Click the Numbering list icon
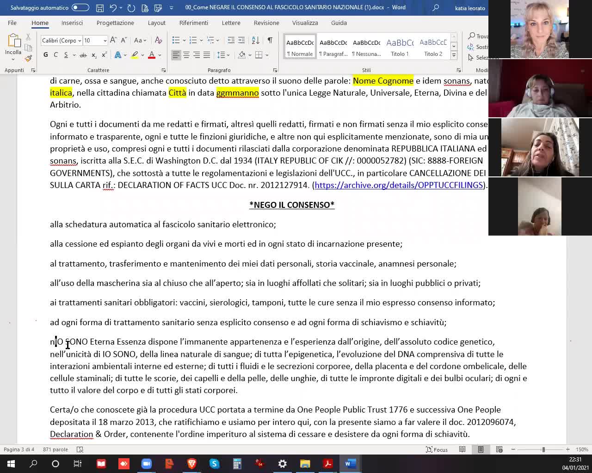This screenshot has height=473, width=592. click(193, 40)
